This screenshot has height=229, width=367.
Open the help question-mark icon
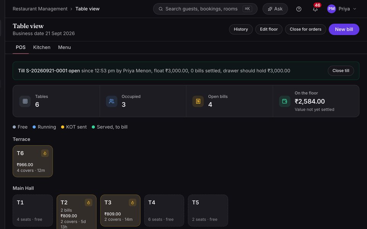299,9
